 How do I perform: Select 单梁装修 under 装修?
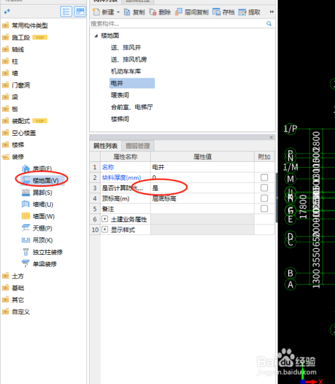[40, 264]
